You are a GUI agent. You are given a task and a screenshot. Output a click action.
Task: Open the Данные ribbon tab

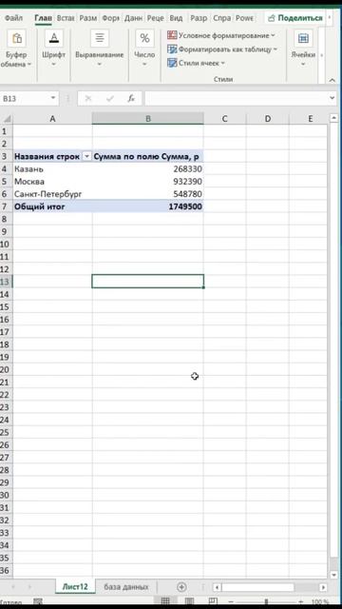pyautogui.click(x=133, y=18)
